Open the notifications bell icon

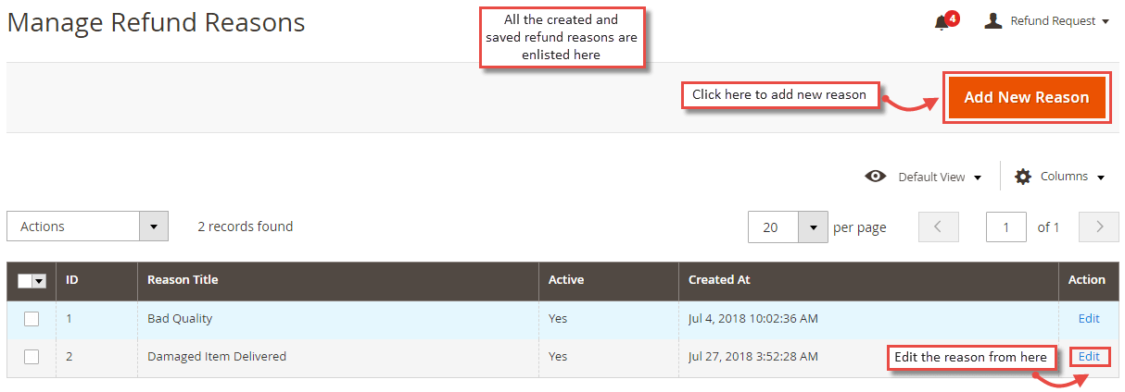942,22
